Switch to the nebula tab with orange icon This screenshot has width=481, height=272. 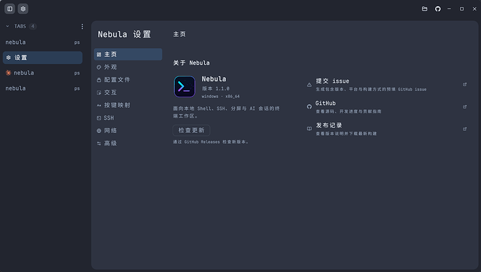(x=43, y=73)
